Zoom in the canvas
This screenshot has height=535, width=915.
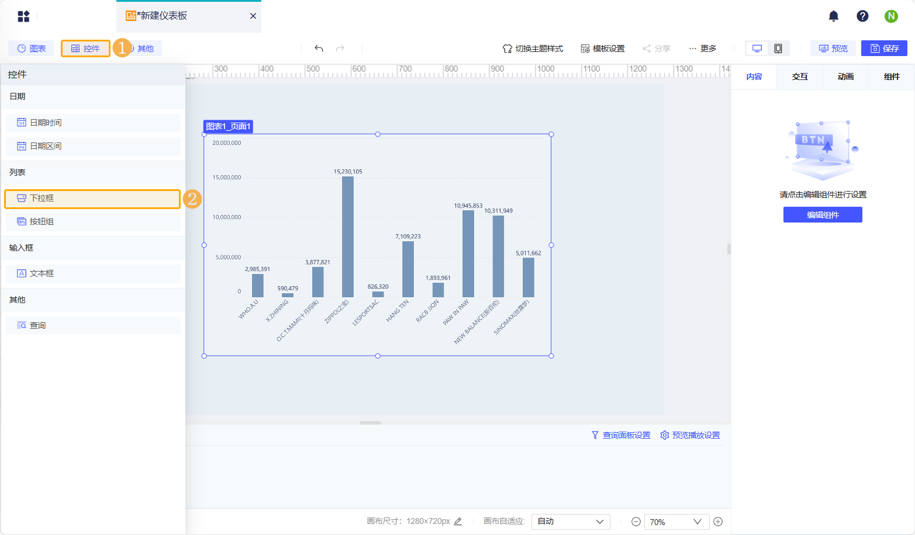click(718, 522)
